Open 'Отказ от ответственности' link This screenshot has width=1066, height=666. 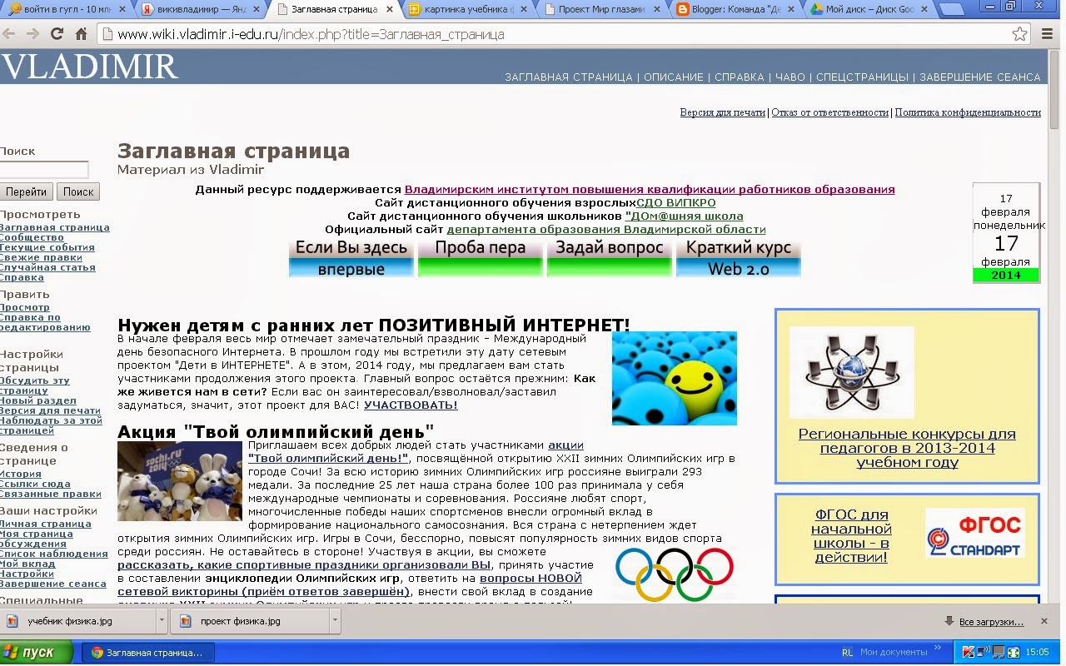click(x=829, y=112)
